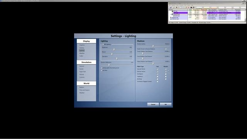The image size is (247, 139).
Task: Toggle the HDR Lighting checkbox
Action: pos(103,44)
